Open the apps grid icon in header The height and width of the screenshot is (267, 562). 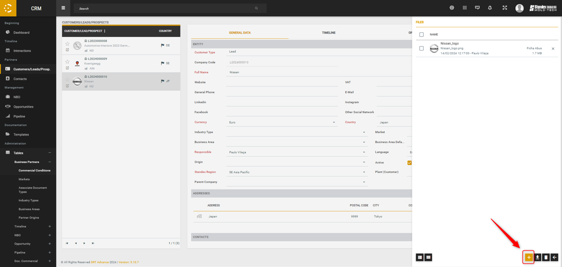point(464,8)
